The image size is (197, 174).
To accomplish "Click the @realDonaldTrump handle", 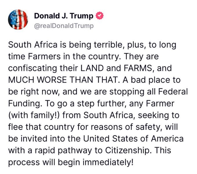I will (64, 26).
